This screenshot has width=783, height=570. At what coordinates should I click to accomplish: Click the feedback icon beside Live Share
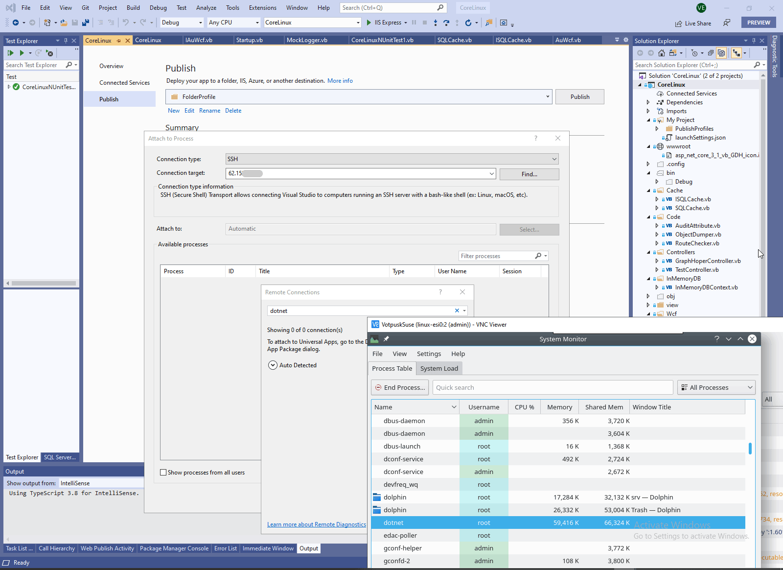pos(727,23)
